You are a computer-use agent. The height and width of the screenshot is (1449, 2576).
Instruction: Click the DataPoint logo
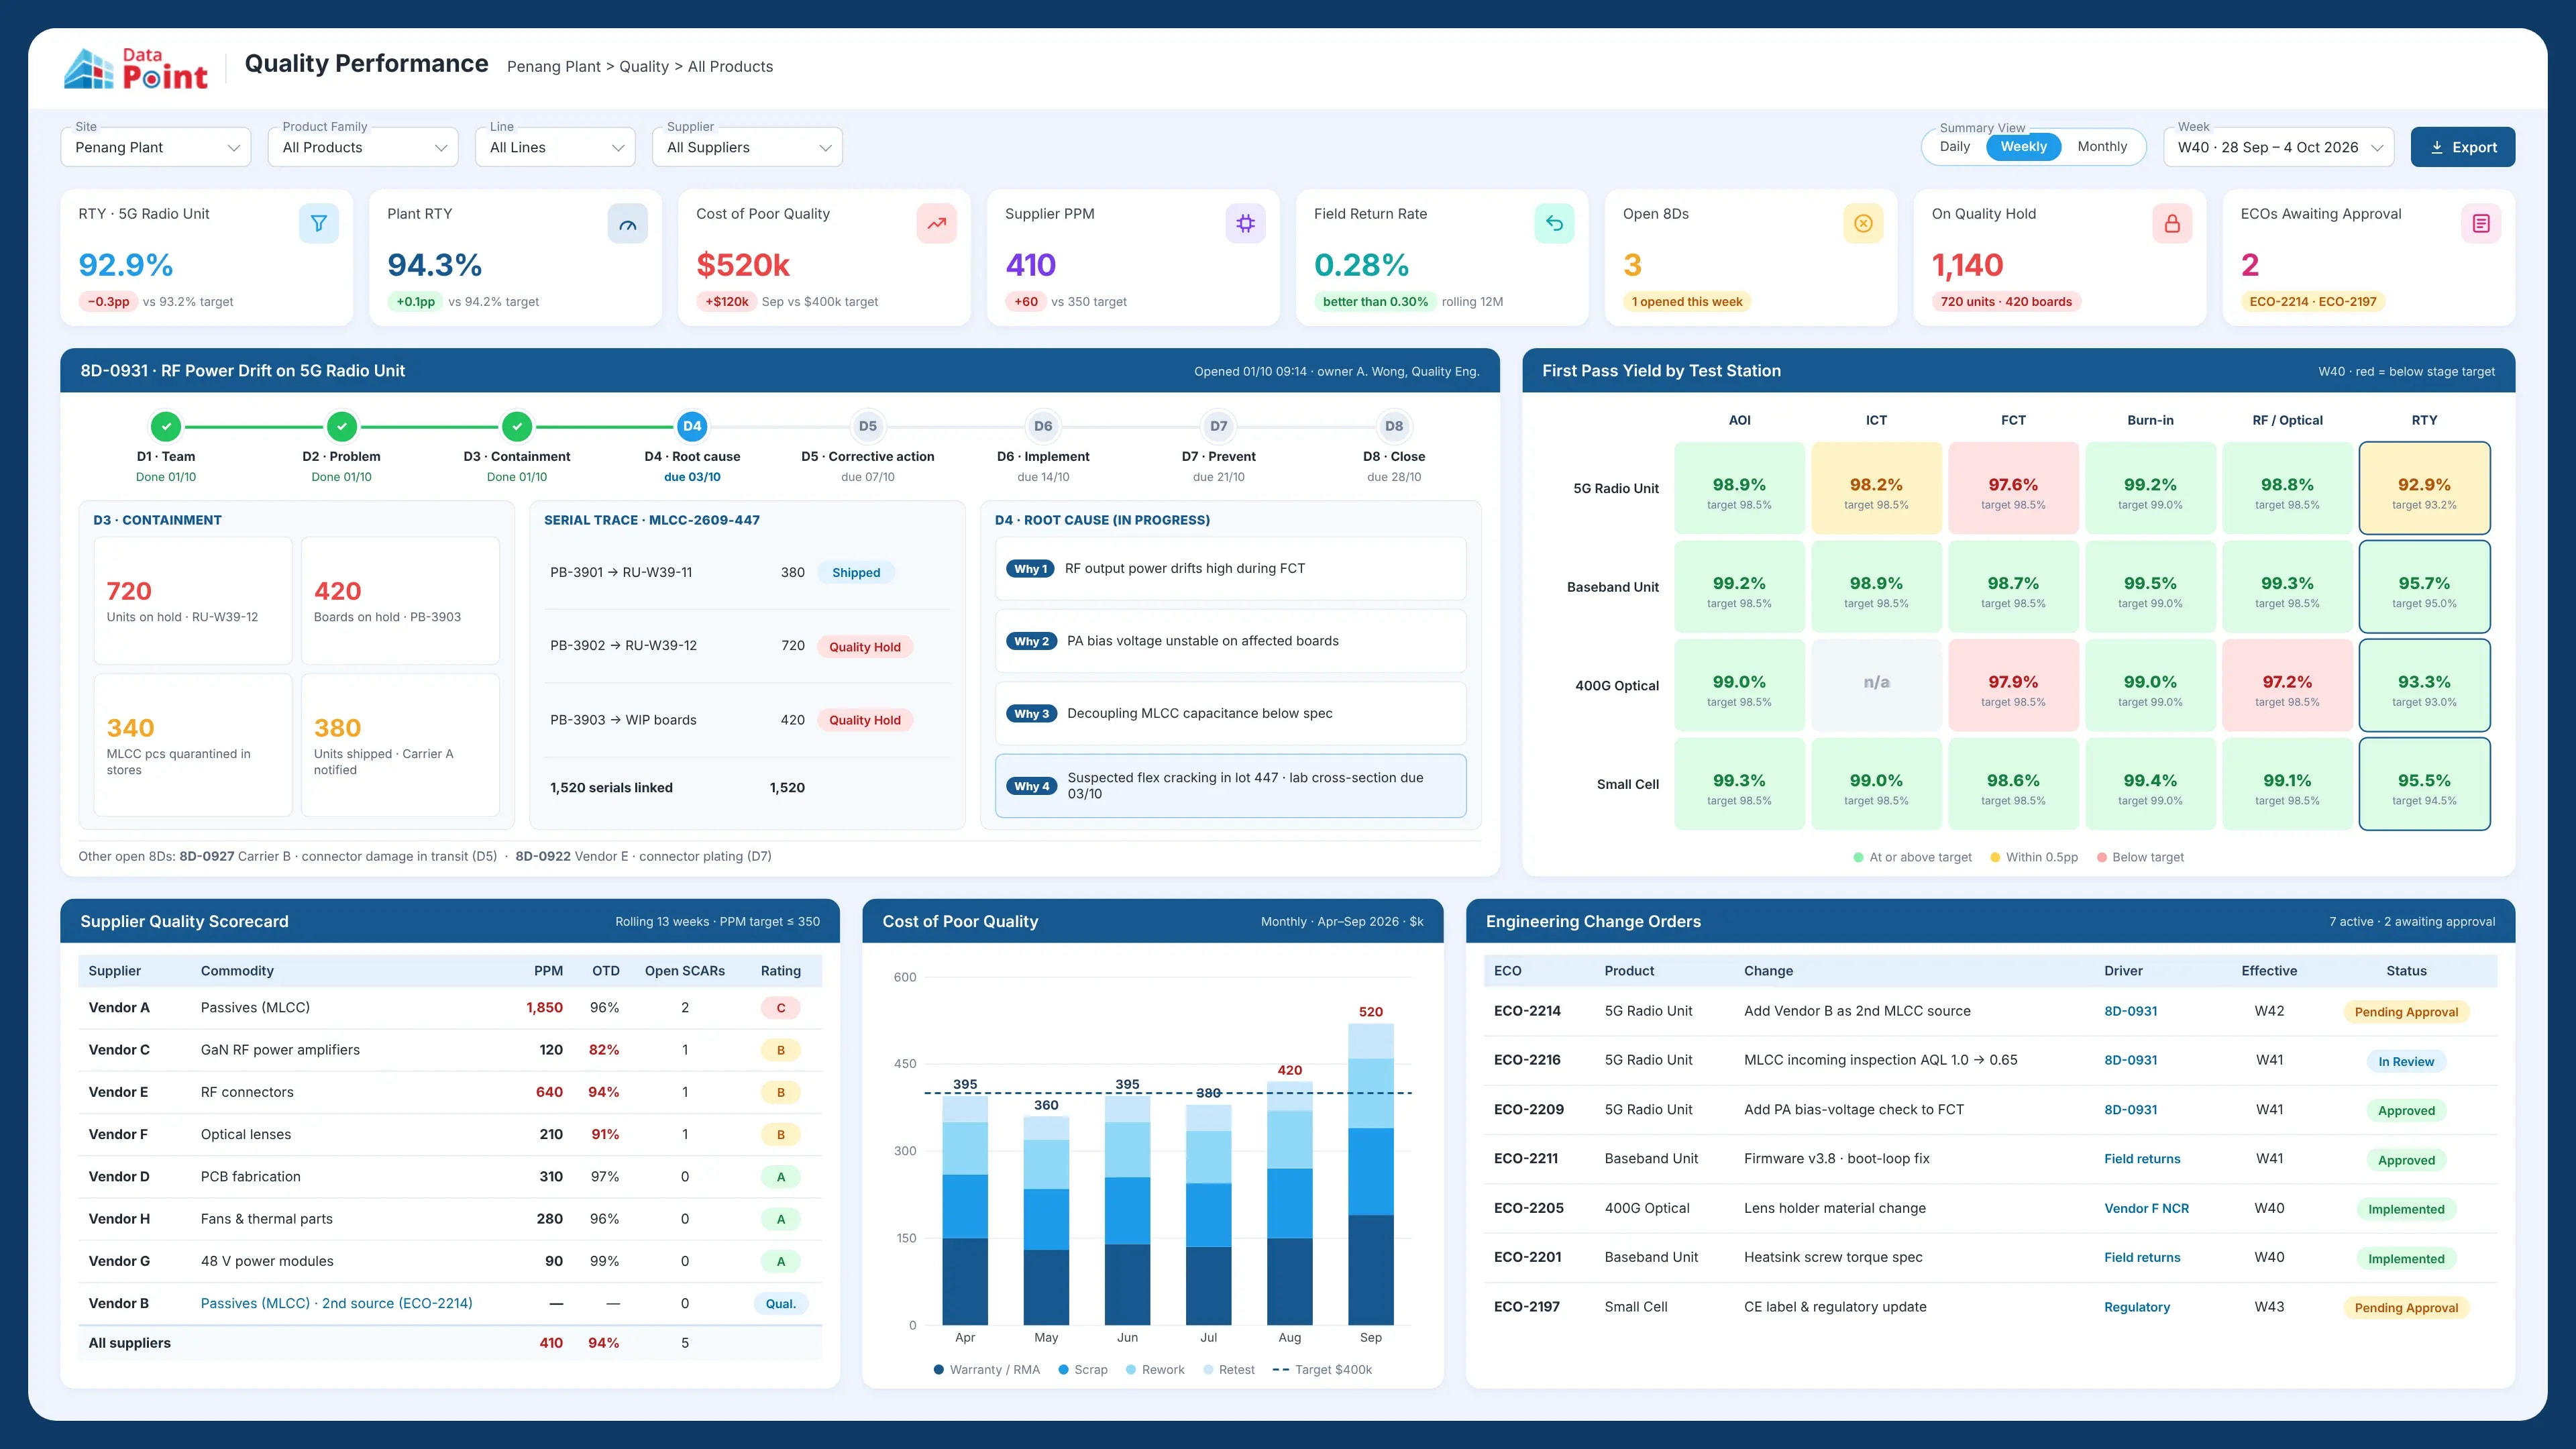(135, 68)
